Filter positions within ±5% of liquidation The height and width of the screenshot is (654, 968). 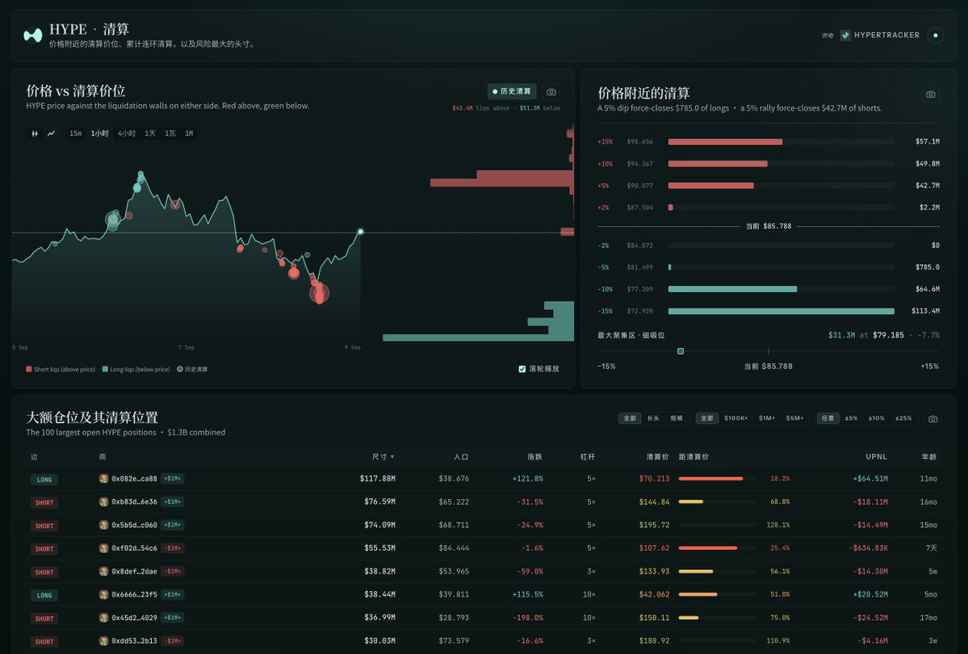tap(851, 418)
